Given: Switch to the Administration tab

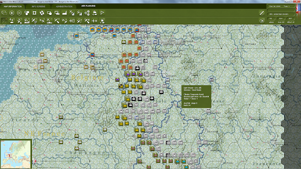Looking at the screenshot, I should (x=64, y=6).
